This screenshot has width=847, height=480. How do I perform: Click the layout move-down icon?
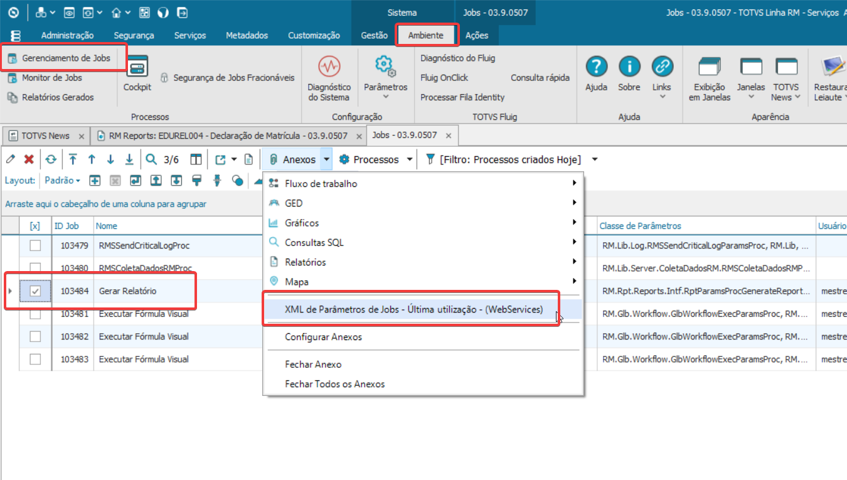[176, 180]
